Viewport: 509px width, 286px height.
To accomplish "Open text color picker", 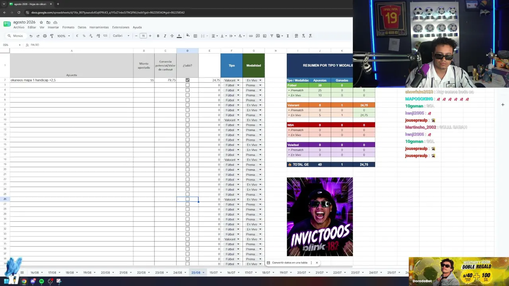I will click(x=179, y=36).
